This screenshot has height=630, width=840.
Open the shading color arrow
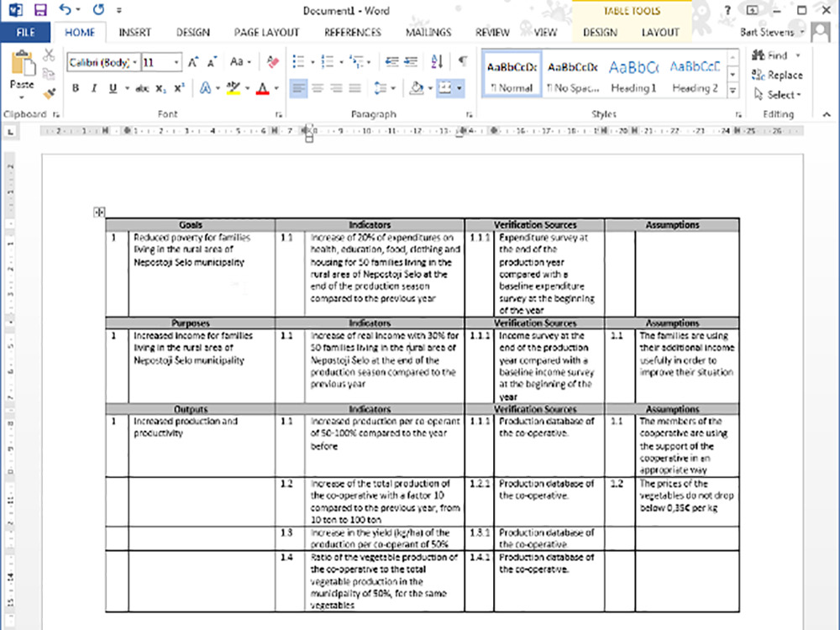click(430, 88)
